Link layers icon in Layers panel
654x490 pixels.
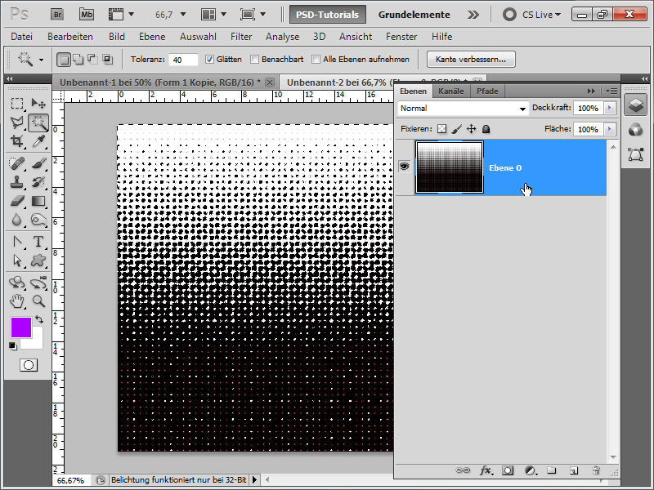pos(462,470)
